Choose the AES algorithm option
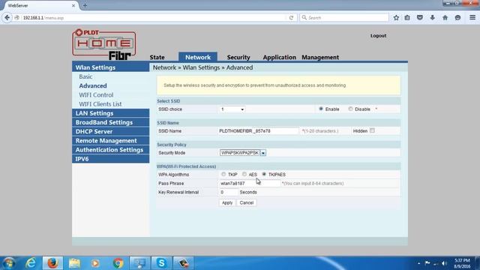480x270 pixels. 244,174
